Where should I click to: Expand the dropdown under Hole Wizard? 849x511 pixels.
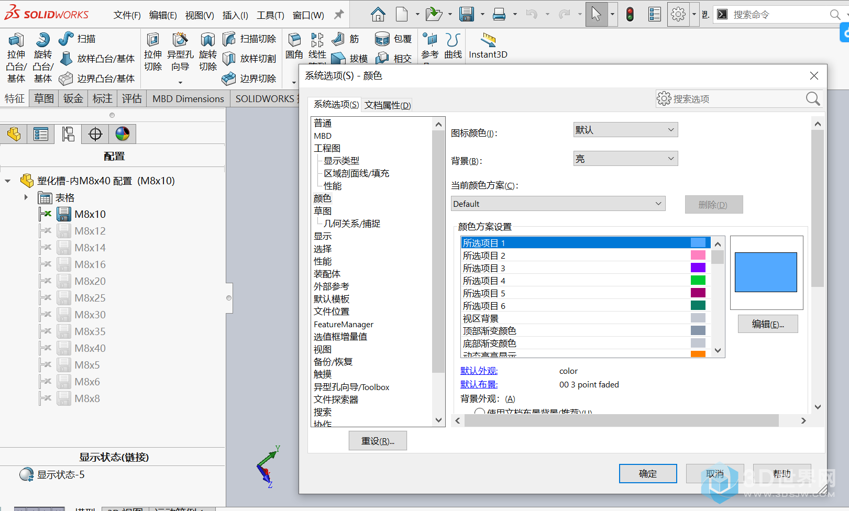click(x=180, y=82)
